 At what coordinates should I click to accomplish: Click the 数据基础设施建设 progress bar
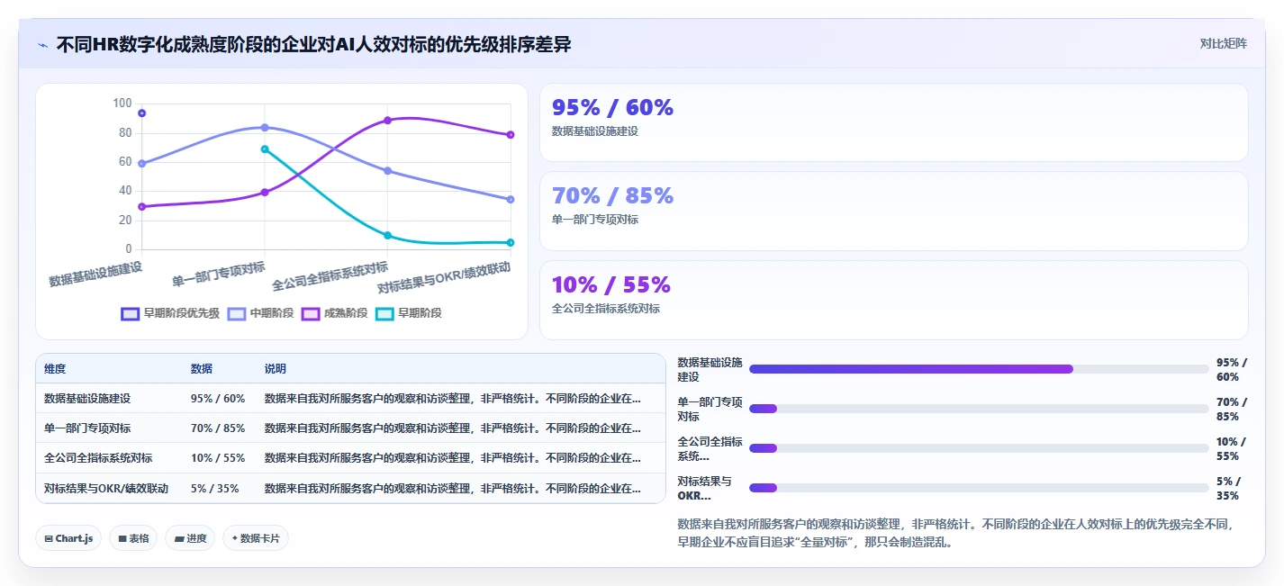(979, 369)
